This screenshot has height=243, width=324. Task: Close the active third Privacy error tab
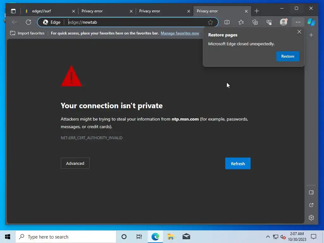[x=246, y=11]
